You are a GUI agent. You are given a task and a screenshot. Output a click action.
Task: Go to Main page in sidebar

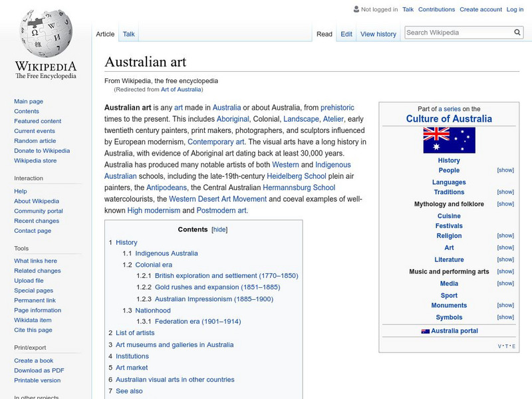coord(29,101)
